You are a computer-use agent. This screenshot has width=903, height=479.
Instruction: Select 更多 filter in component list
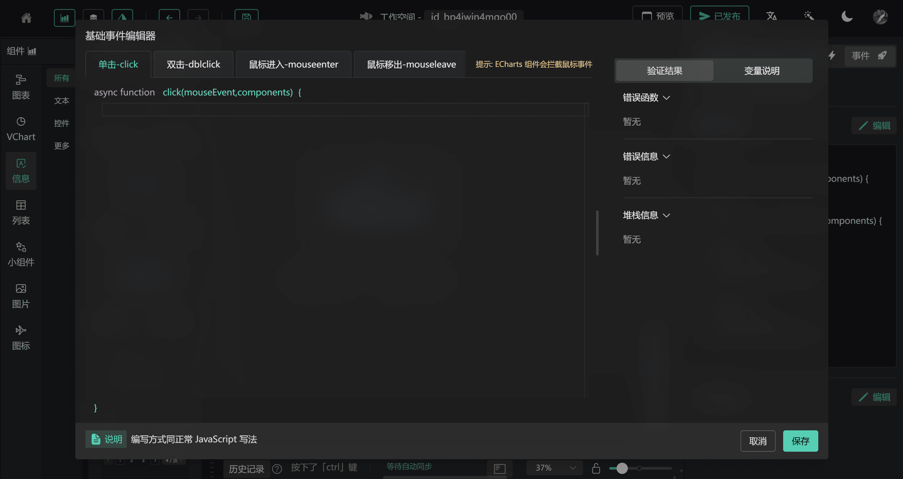[61, 146]
